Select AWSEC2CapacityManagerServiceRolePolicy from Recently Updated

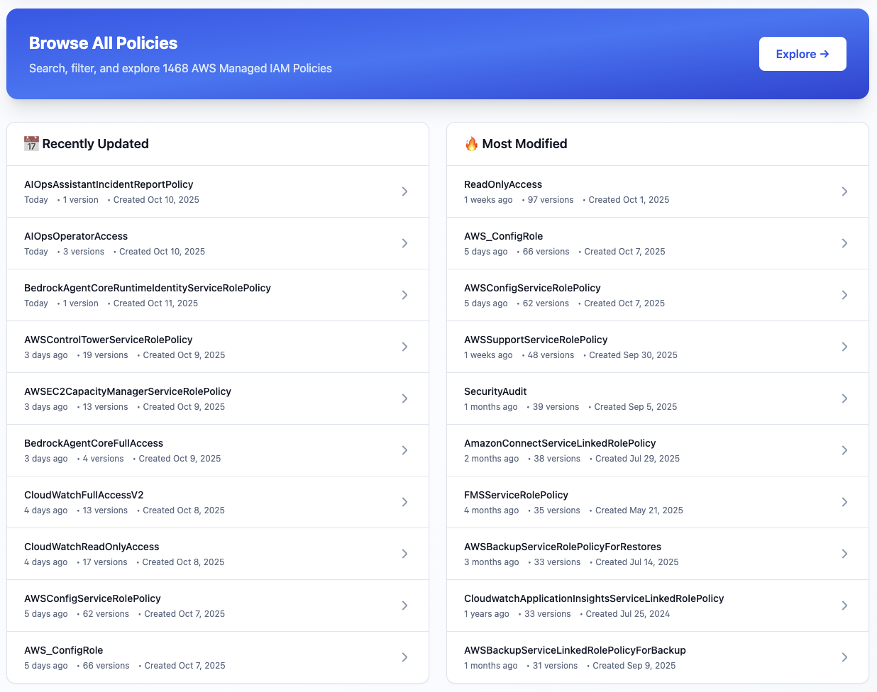128,391
